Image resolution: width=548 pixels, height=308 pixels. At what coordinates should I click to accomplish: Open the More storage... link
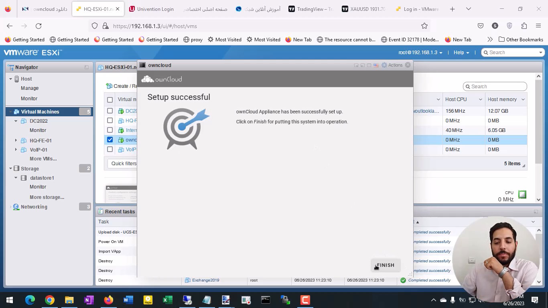coord(47,197)
